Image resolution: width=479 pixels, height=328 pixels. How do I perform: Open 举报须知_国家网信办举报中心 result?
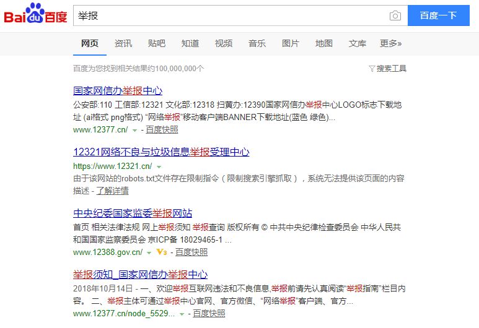140,275
